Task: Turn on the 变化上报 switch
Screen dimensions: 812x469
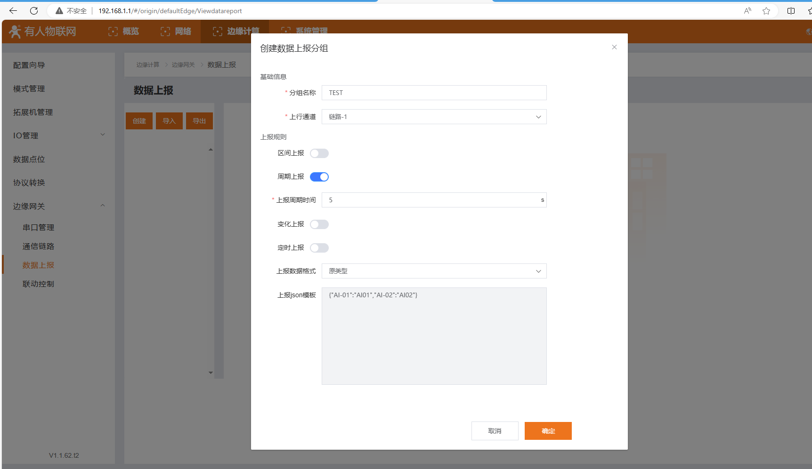Action: click(319, 224)
